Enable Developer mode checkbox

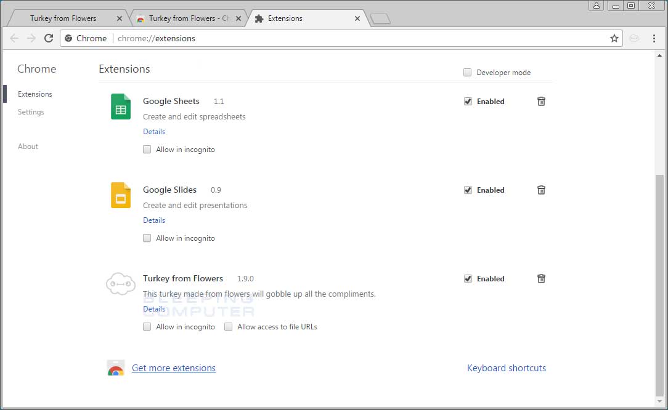pos(467,73)
